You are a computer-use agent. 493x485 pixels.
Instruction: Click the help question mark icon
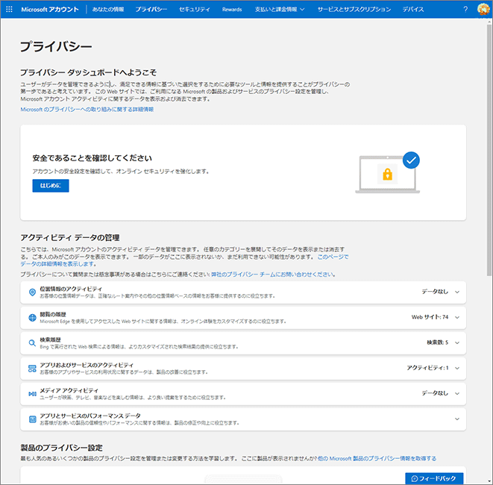[x=465, y=9]
